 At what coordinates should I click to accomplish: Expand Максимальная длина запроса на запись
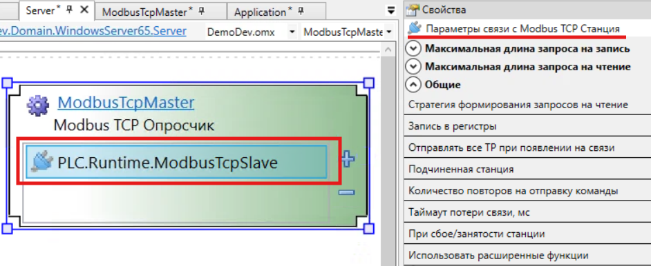(413, 49)
